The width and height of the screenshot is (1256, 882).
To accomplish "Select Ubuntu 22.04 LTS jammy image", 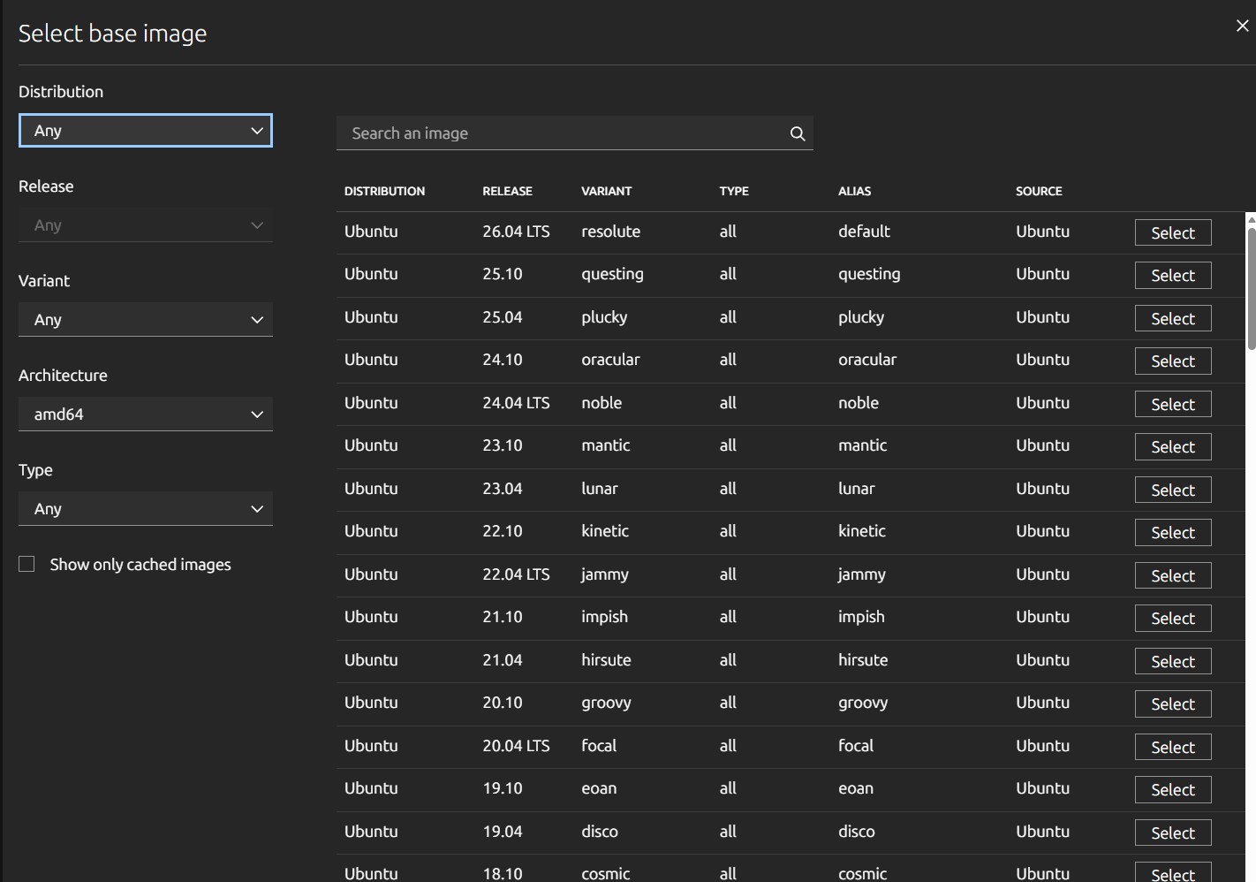I will [1173, 575].
